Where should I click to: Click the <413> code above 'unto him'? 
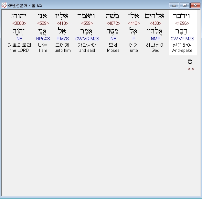point(62,23)
